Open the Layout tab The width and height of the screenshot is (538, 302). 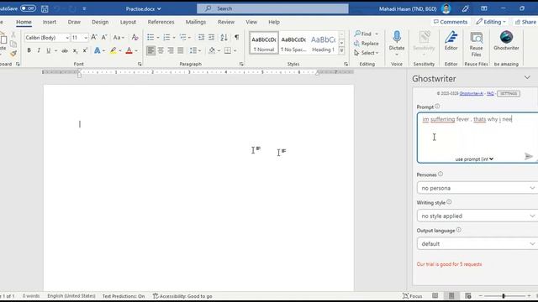pos(128,22)
